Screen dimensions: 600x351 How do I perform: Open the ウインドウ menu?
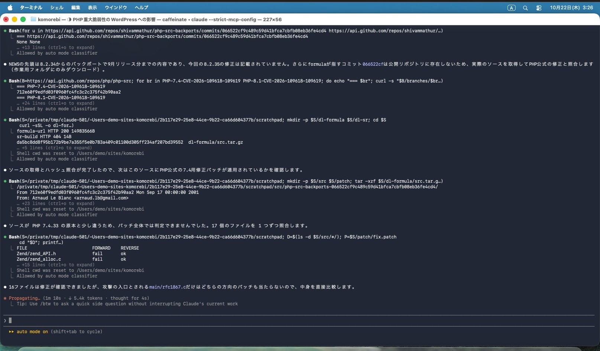(x=116, y=7)
